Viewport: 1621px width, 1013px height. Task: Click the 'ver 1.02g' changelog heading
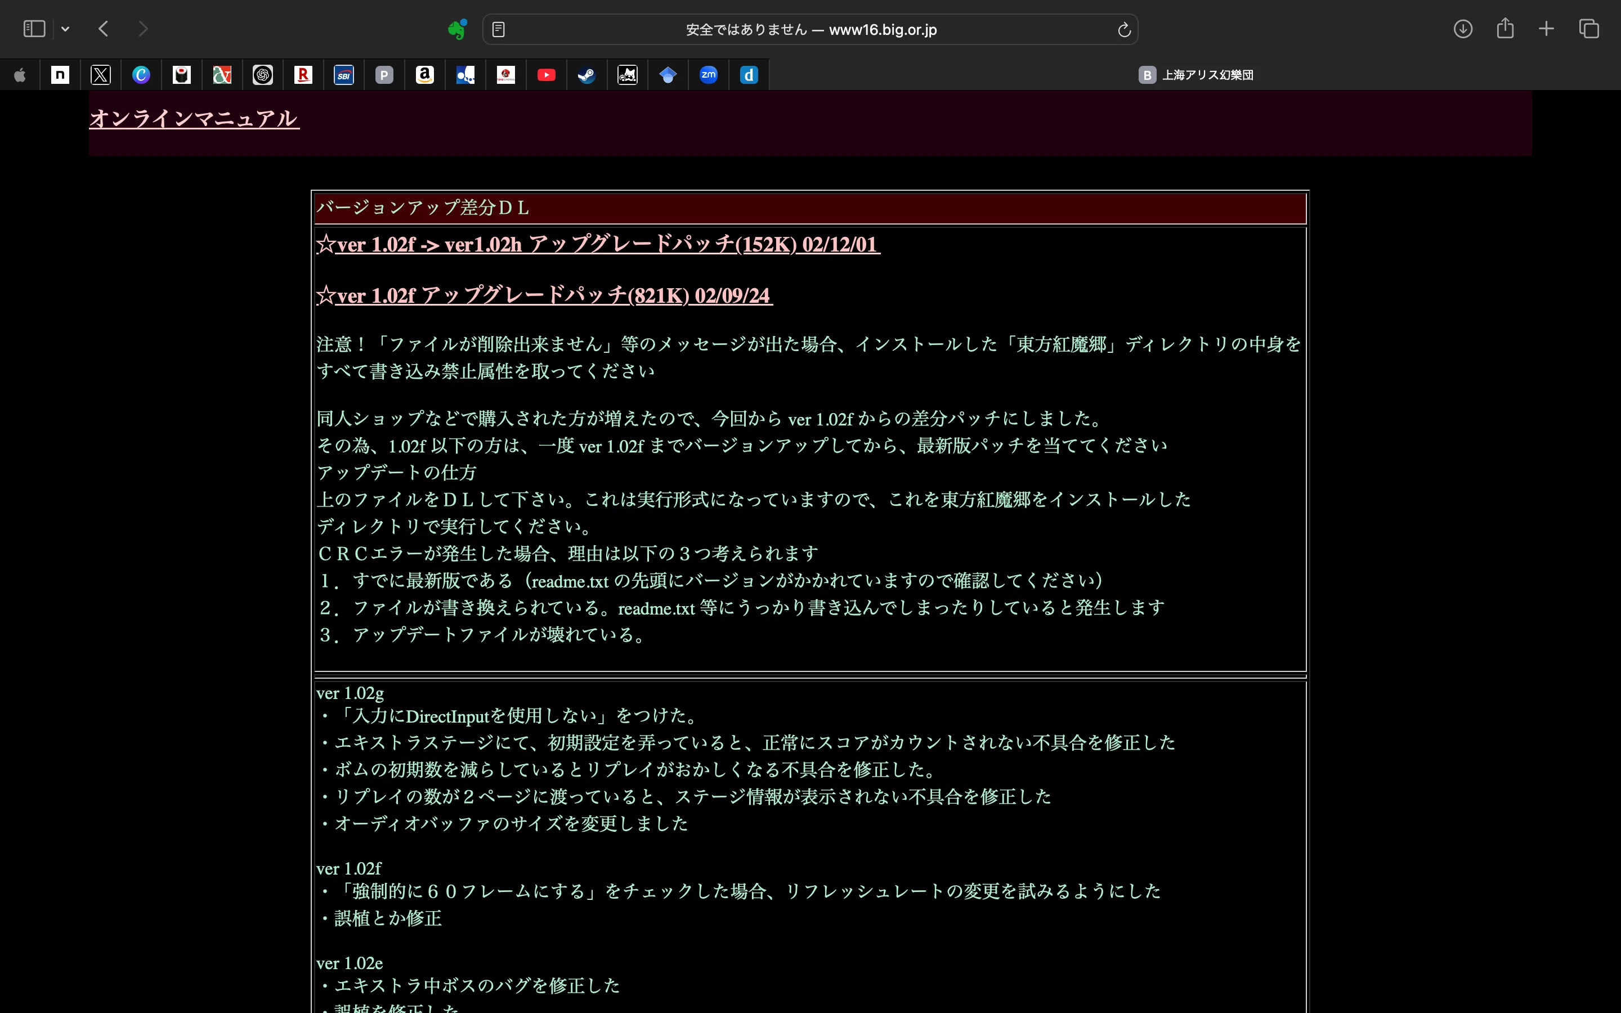click(350, 693)
